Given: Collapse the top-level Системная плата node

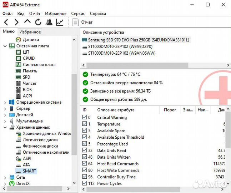Looking at the screenshot, I should tap(5, 46).
